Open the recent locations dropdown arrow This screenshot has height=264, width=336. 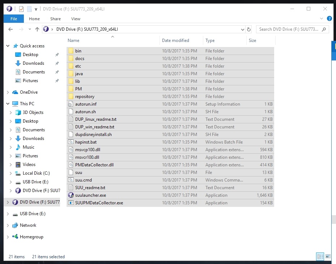30,29
